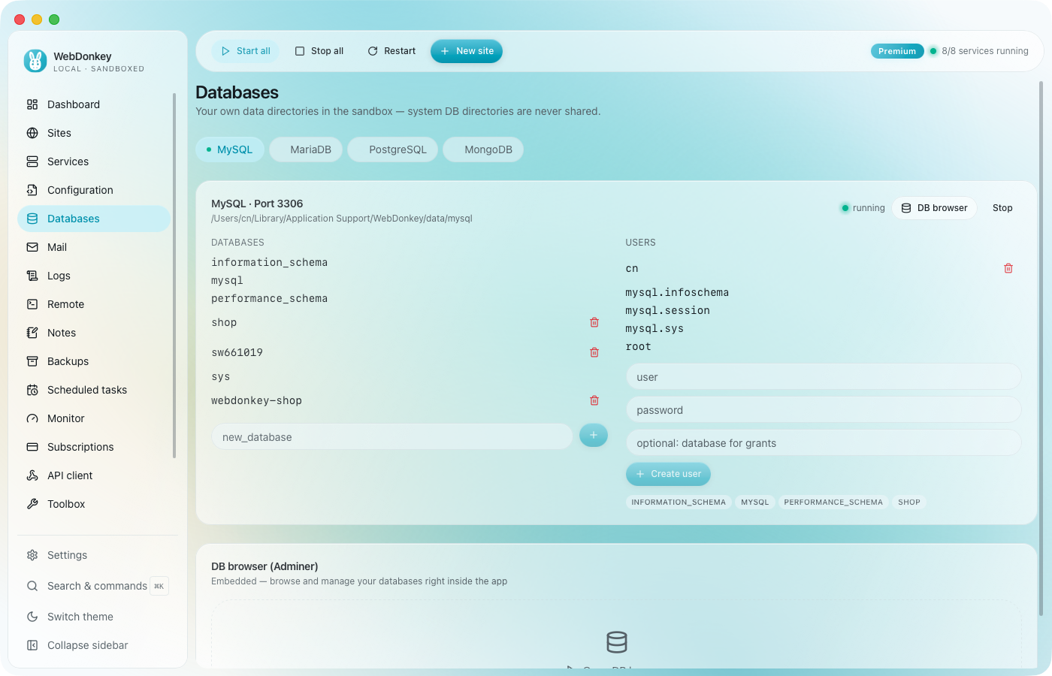This screenshot has width=1052, height=676.
Task: Restart all services
Action: point(391,51)
